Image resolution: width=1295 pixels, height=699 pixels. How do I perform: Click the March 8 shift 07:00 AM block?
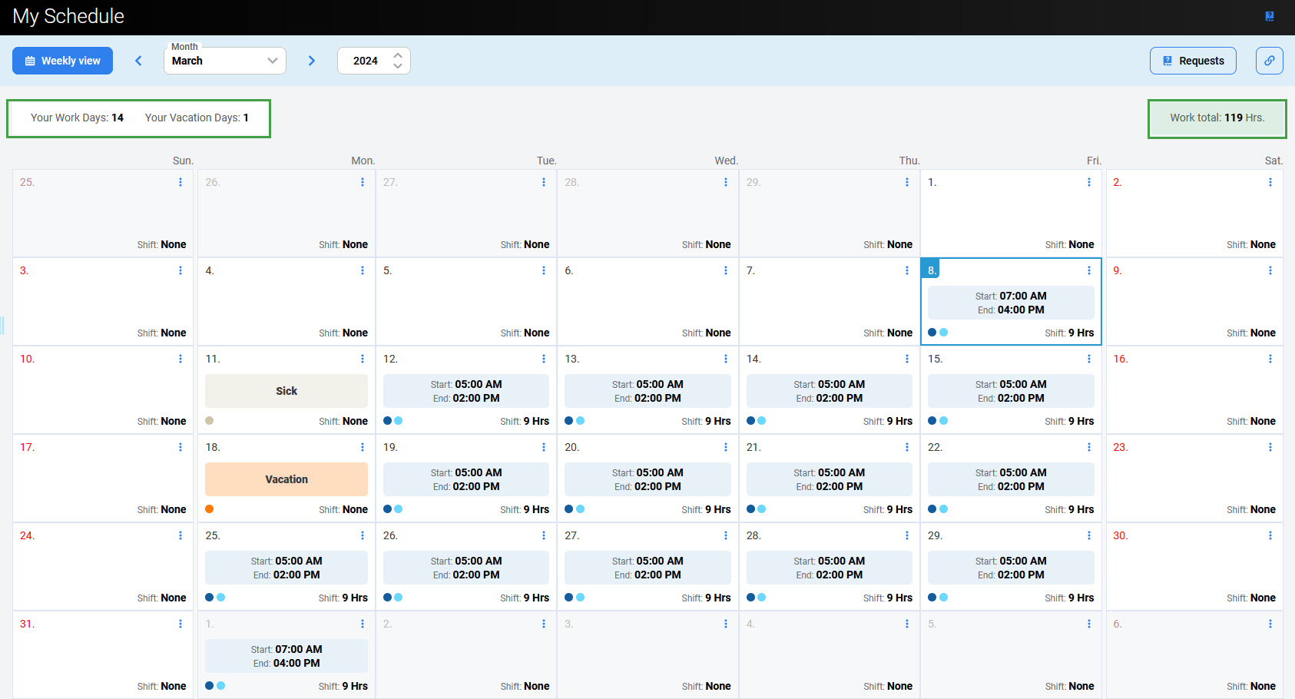pyautogui.click(x=1010, y=303)
